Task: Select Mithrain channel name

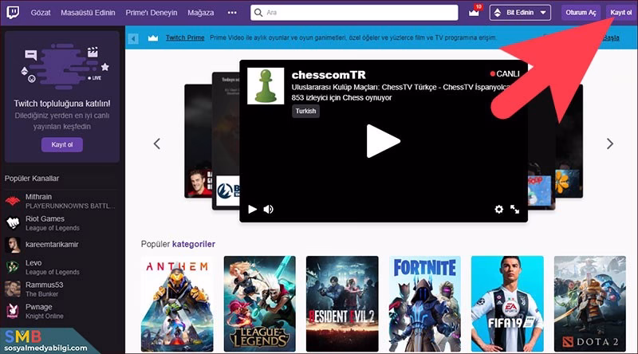Action: 38,196
